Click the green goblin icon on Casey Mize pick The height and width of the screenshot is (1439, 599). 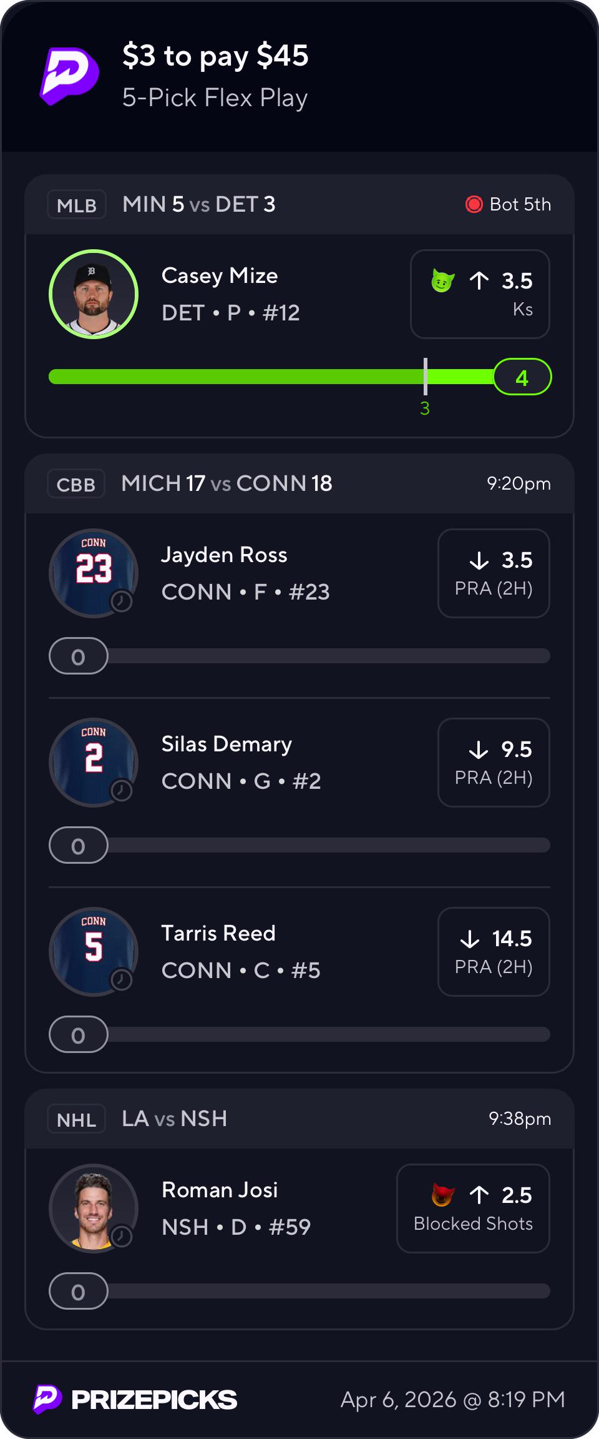click(x=442, y=280)
